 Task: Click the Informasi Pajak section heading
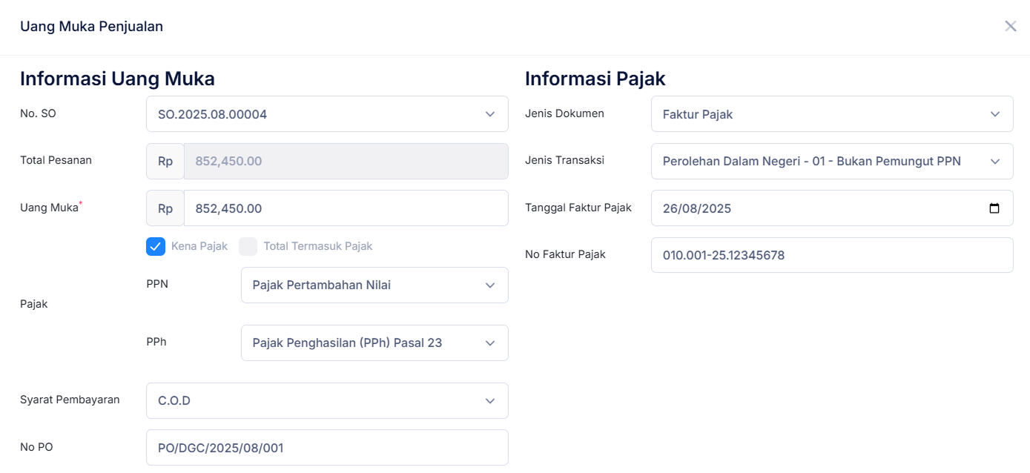(595, 78)
